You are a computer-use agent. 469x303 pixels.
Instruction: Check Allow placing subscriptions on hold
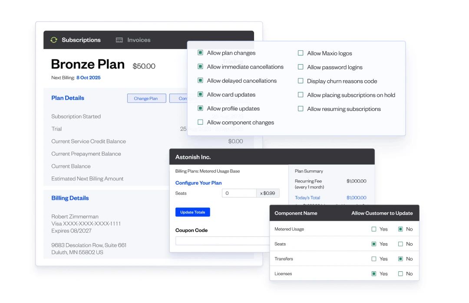click(301, 95)
